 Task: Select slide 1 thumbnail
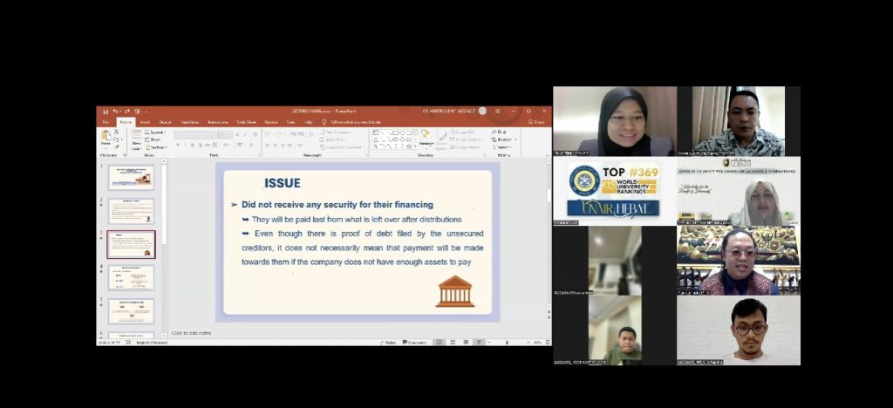click(131, 178)
